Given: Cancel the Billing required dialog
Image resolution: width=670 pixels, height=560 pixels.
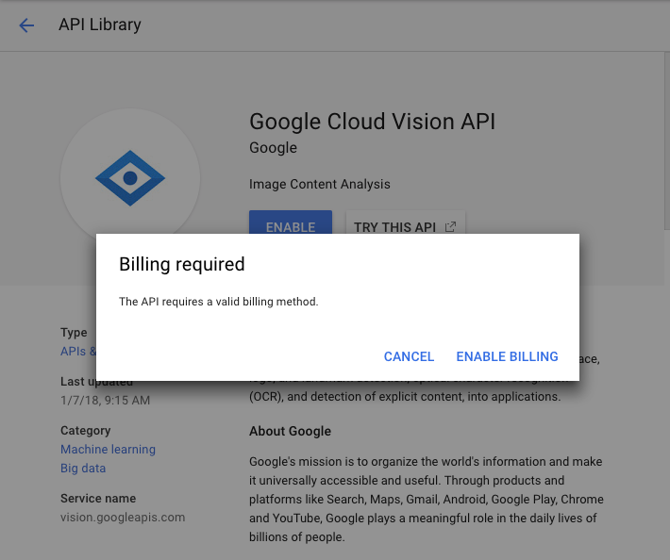Looking at the screenshot, I should pos(409,356).
